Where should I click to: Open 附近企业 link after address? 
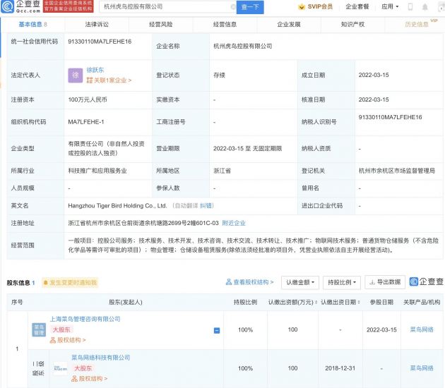[x=234, y=223]
